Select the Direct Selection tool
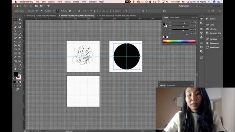Image resolution: width=235 pixels, height=132 pixels. point(19,19)
